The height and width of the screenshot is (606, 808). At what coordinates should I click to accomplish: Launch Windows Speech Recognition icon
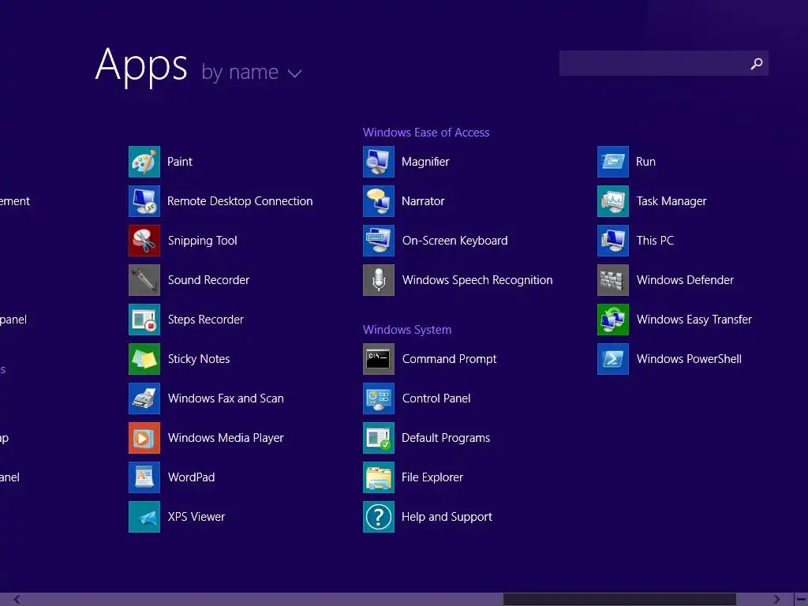379,280
